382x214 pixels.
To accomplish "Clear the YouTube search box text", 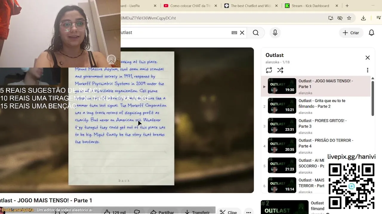I will tap(242, 33).
